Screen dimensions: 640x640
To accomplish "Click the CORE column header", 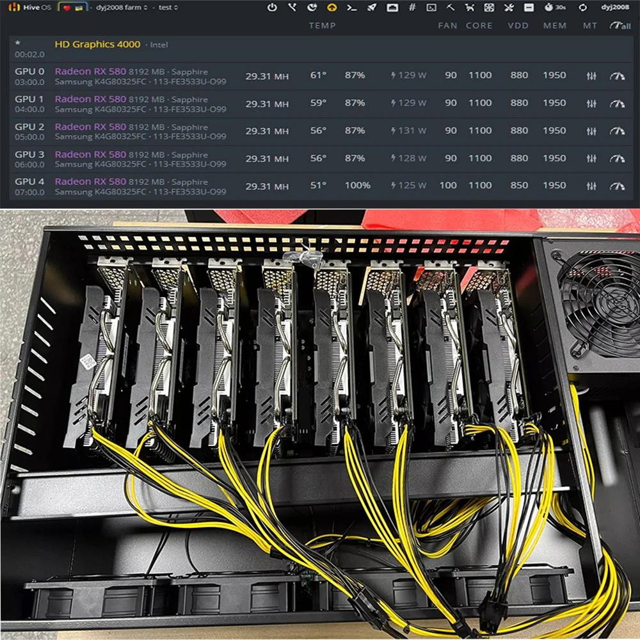I will [x=479, y=26].
